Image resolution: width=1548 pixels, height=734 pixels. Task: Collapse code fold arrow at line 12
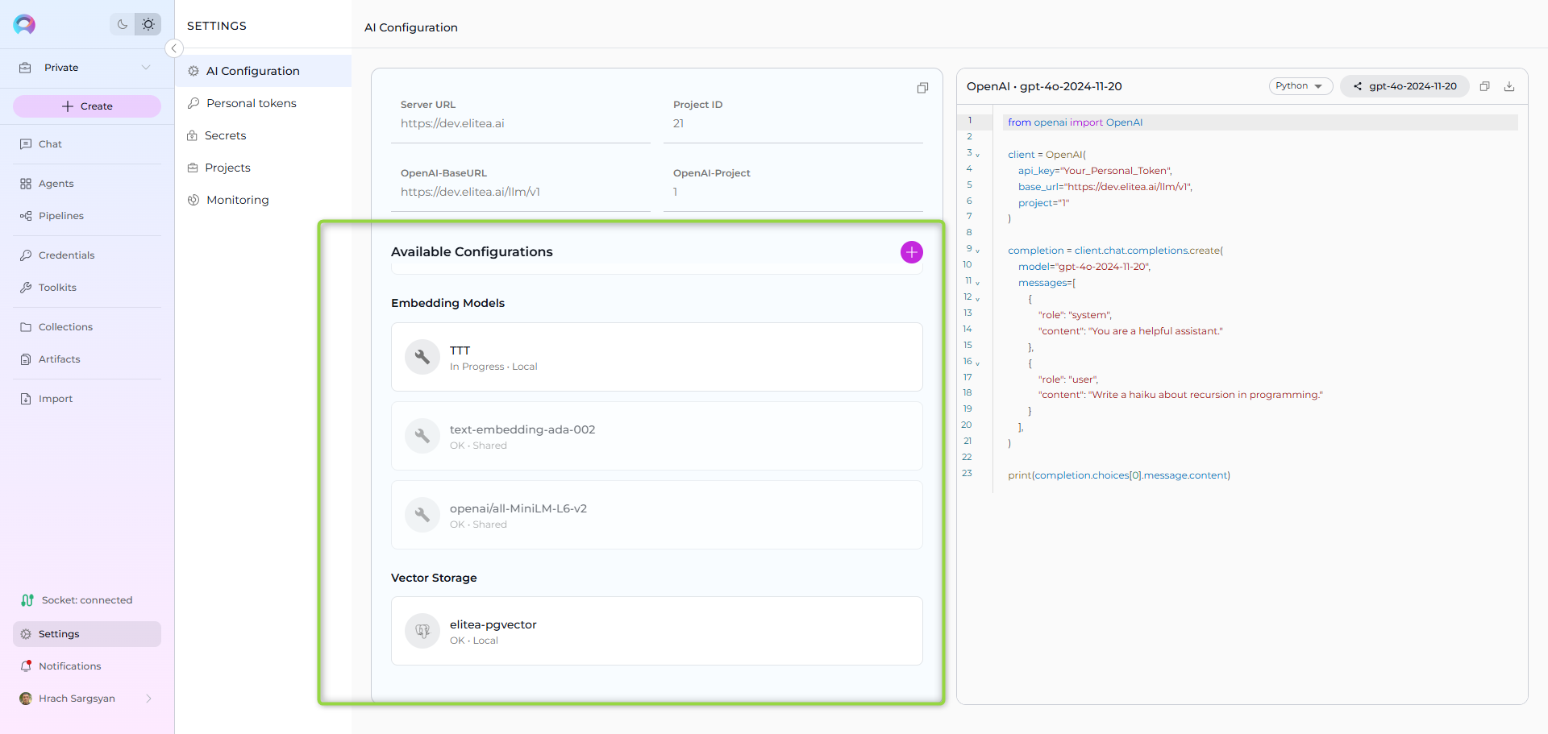978,299
